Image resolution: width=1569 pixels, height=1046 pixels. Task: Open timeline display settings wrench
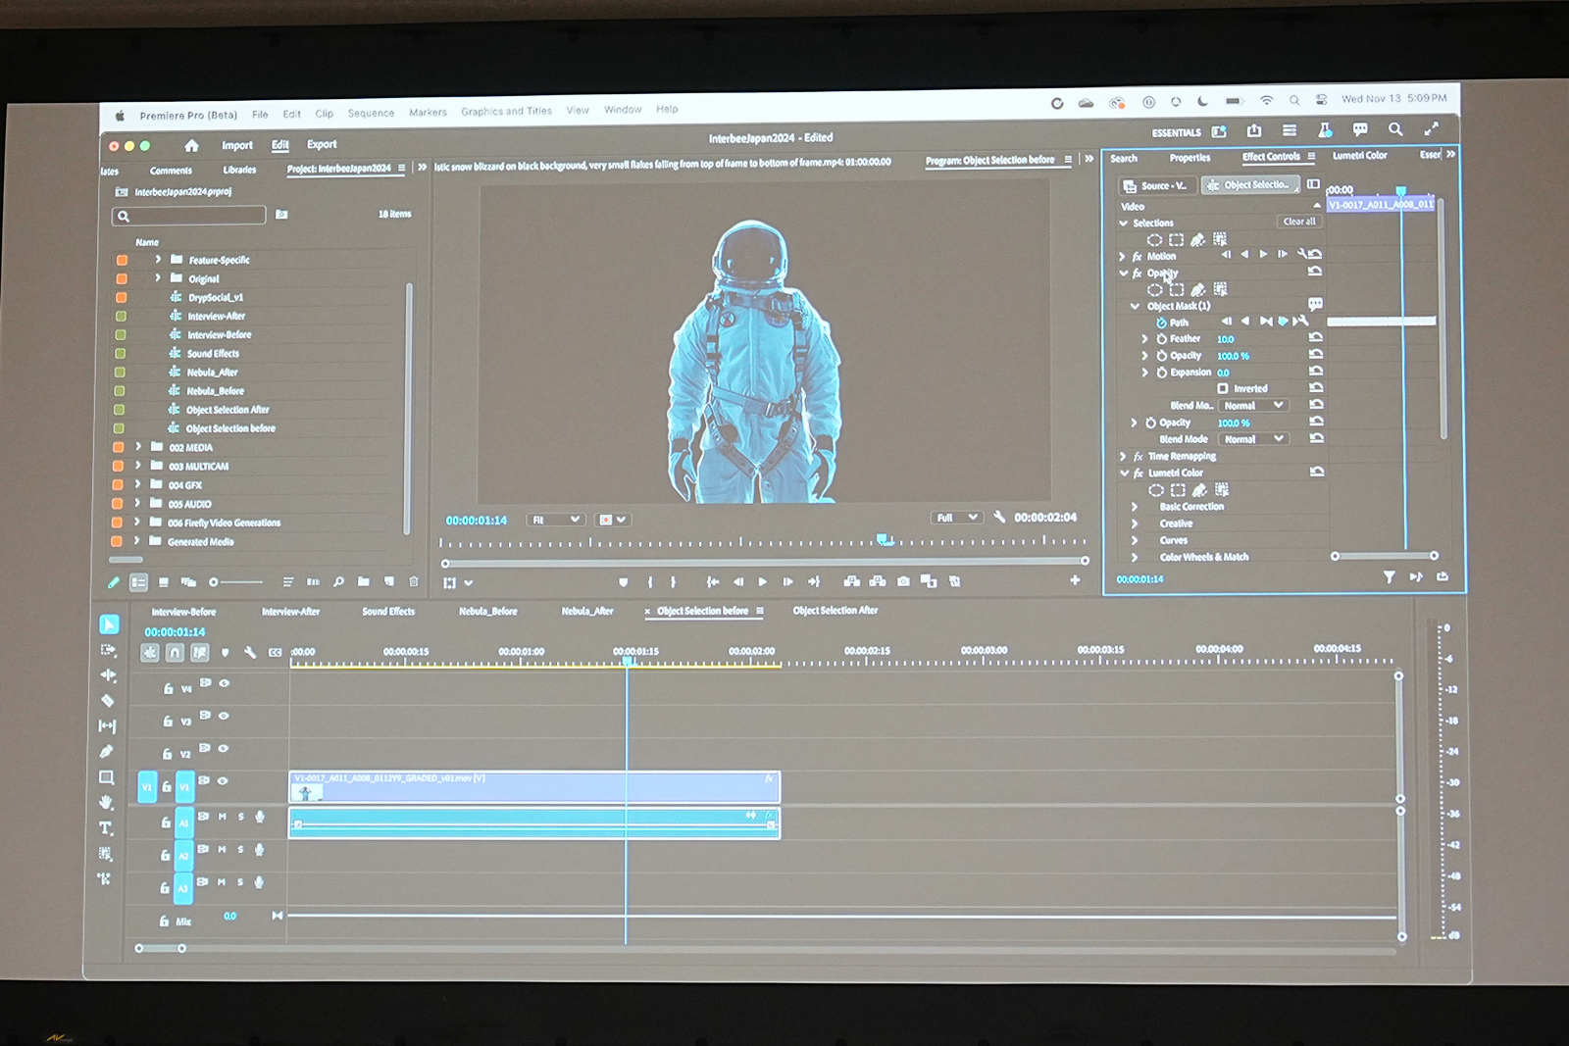(250, 652)
